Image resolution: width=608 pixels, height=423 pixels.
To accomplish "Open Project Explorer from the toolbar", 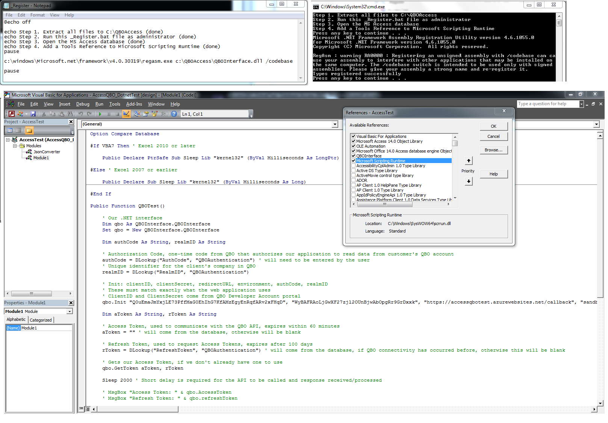I will [137, 114].
